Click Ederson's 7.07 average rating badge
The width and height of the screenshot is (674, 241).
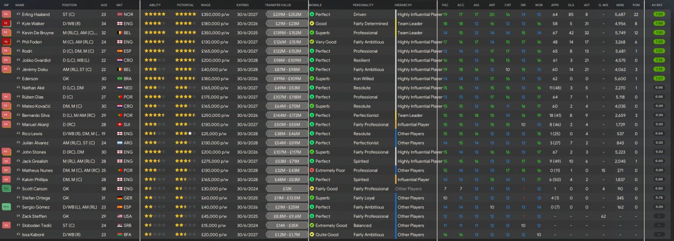658,78
